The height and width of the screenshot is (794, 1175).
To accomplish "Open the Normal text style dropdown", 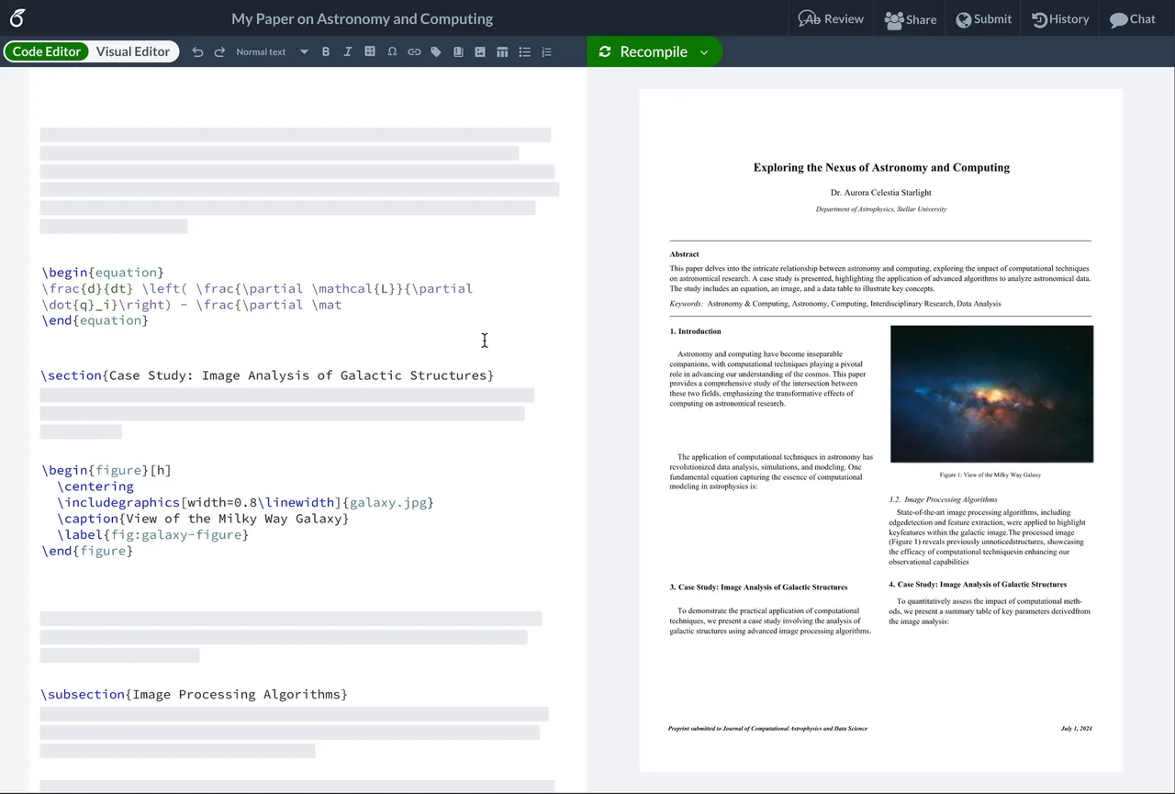I will pos(272,52).
